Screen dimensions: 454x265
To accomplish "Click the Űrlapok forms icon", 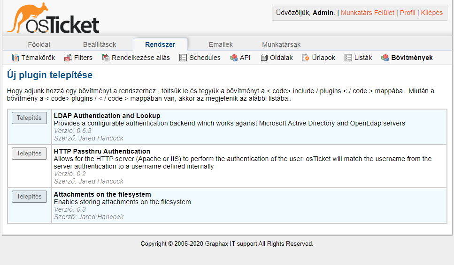I will click(x=305, y=58).
